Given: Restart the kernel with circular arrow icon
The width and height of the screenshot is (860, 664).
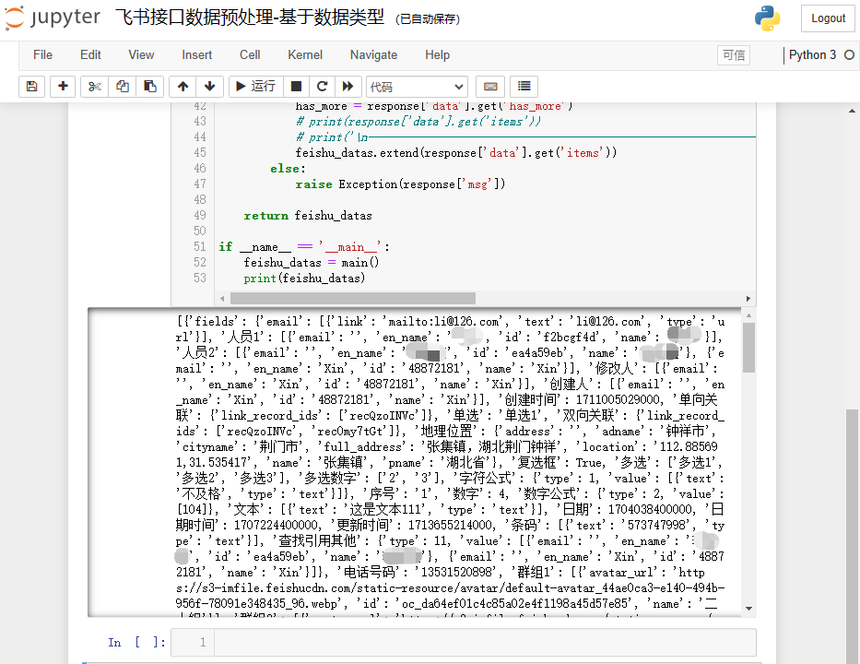Looking at the screenshot, I should tap(322, 86).
